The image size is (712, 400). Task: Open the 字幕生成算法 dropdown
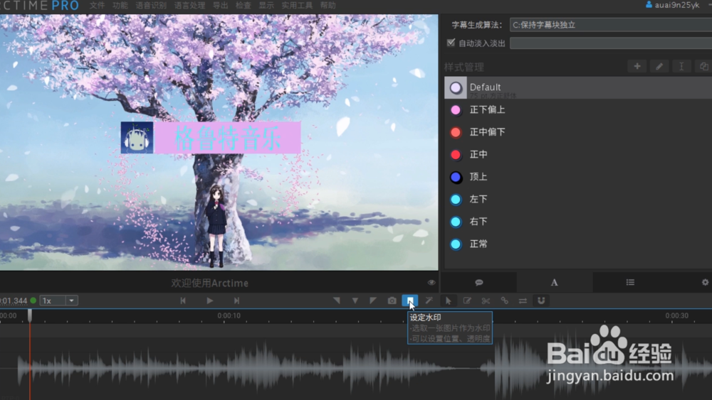click(x=611, y=24)
